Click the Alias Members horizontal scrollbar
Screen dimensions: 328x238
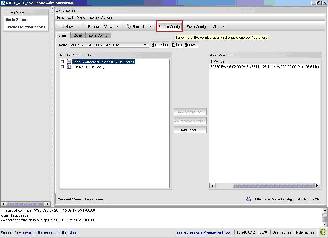(273, 186)
